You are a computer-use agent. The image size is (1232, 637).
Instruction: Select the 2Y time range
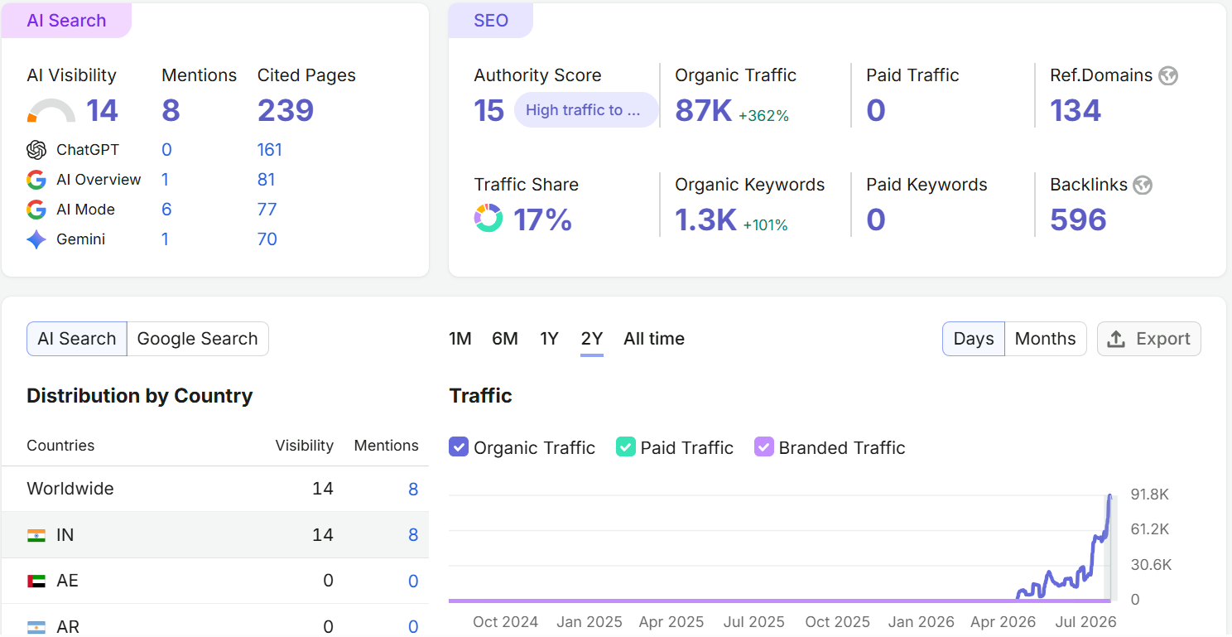pyautogui.click(x=592, y=339)
